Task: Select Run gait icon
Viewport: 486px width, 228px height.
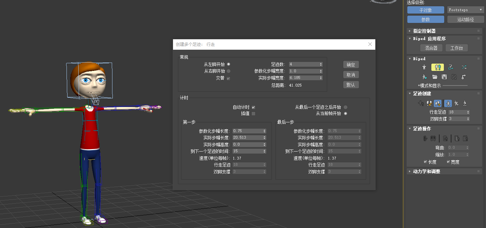Action: tap(456, 103)
